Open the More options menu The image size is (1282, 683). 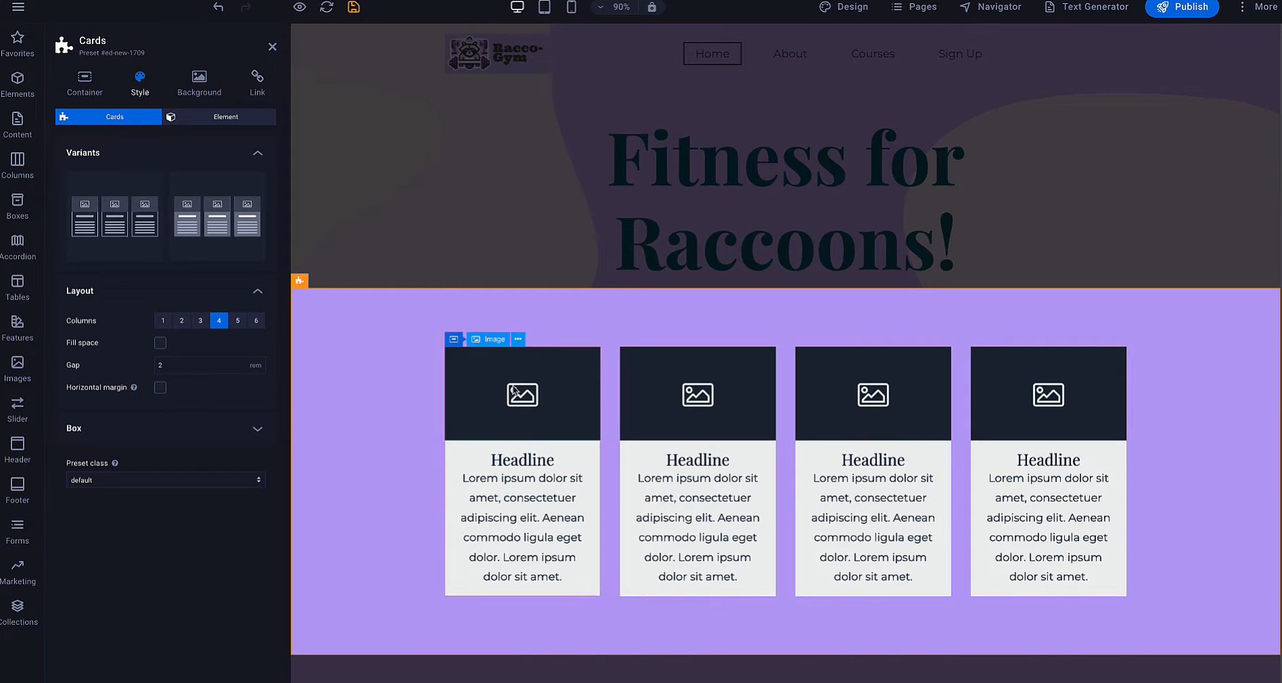(x=1258, y=7)
